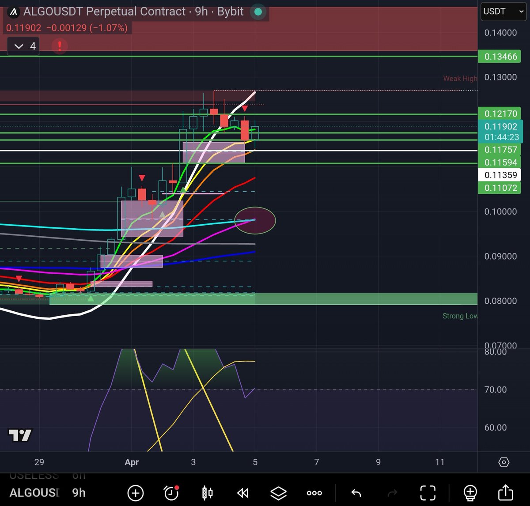Image resolution: width=530 pixels, height=506 pixels.
Task: Change chart type via candlestick icon
Action: pyautogui.click(x=207, y=493)
